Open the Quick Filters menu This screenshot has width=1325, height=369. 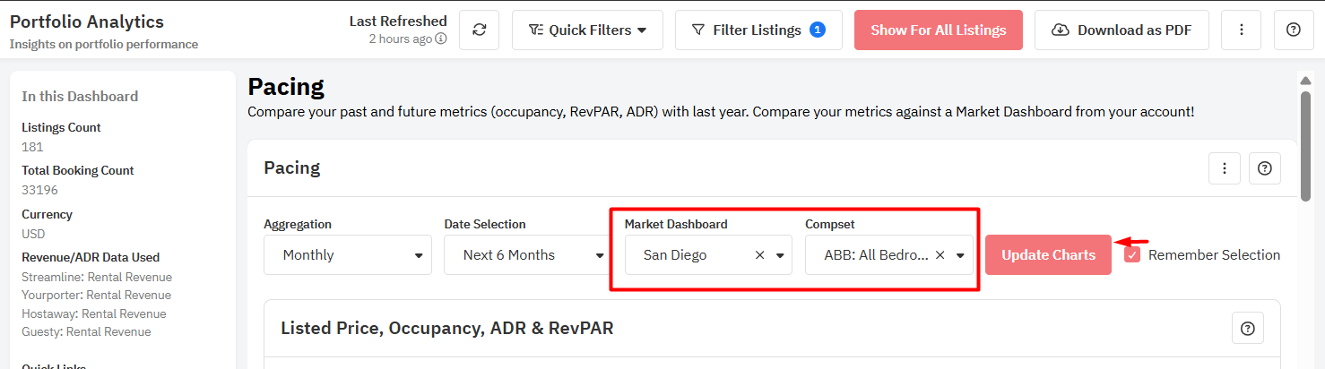587,30
